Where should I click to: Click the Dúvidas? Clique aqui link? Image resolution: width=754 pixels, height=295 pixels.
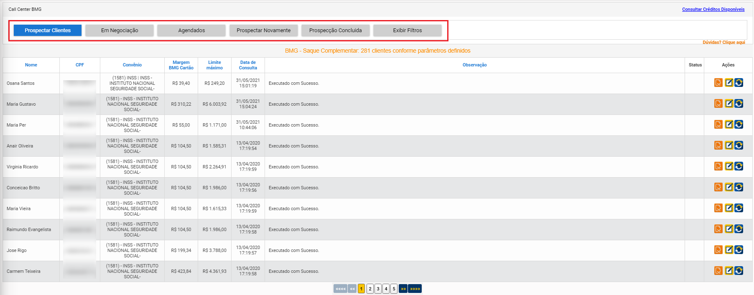[x=724, y=42]
